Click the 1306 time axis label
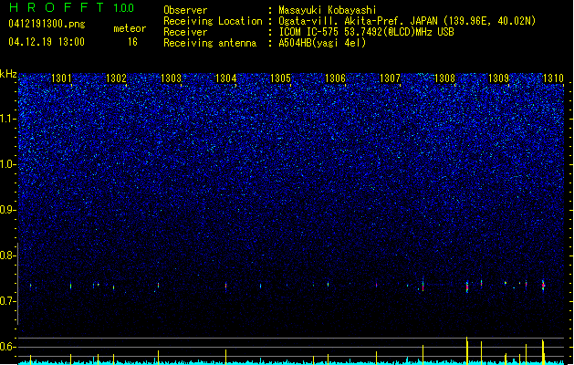The height and width of the screenshot is (365, 574). 335,78
